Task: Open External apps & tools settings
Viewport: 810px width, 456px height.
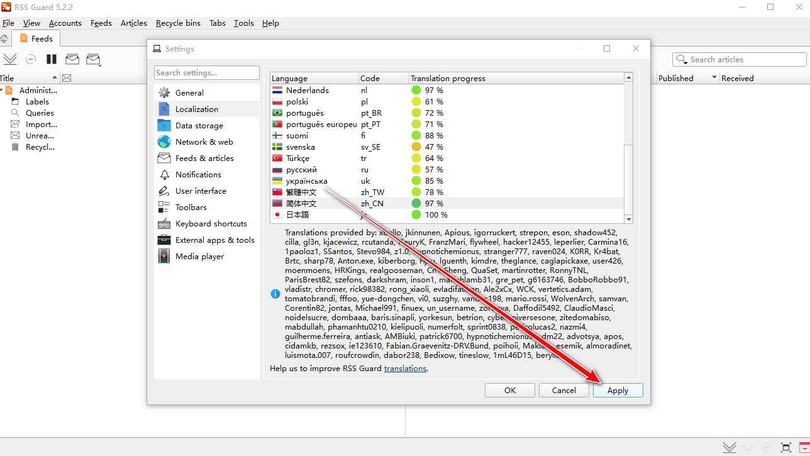Action: [207, 240]
